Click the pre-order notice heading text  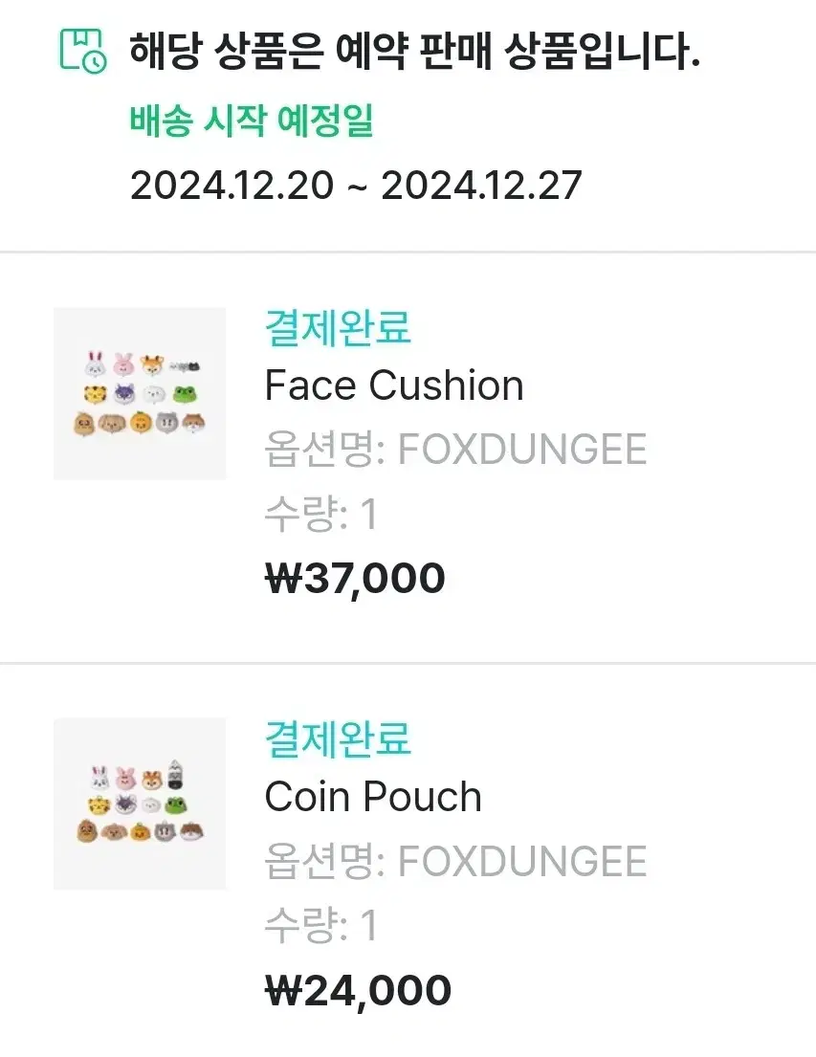tap(415, 52)
